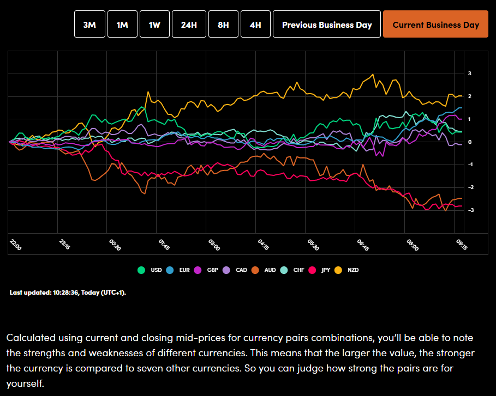Viewport: 496px width, 396px height.
Task: Select the 8H time range
Action: coord(223,25)
